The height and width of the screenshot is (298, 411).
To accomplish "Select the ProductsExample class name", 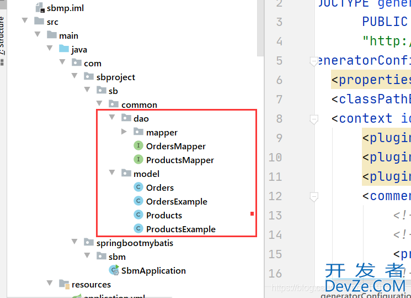I will pos(181,229).
